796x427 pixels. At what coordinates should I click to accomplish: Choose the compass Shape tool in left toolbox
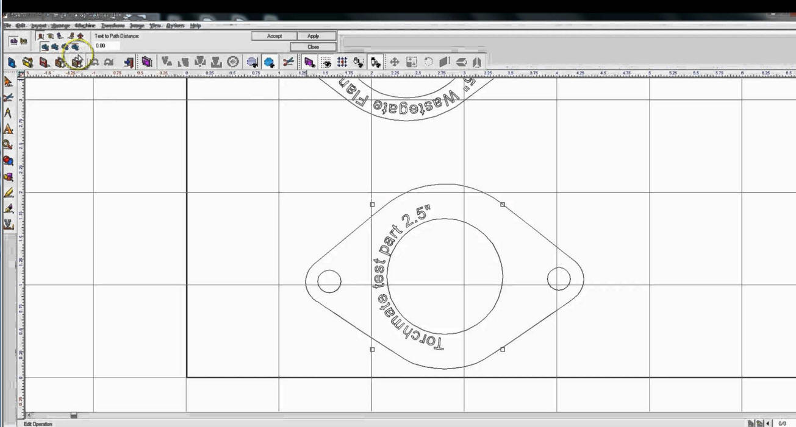tap(8, 113)
